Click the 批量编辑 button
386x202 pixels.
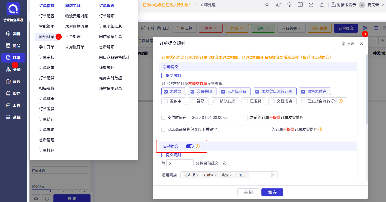point(319,28)
